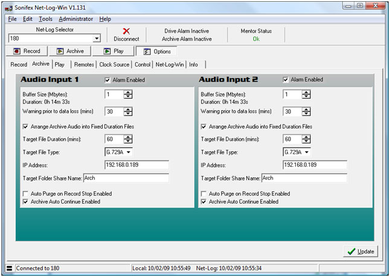Increase Target File Duration for Input 2
The height and width of the screenshot is (277, 390).
(x=306, y=137)
